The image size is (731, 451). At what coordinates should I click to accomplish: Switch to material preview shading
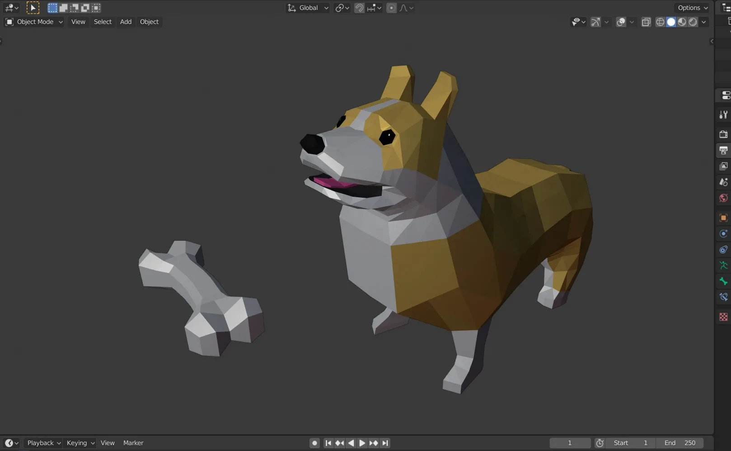[x=682, y=22]
